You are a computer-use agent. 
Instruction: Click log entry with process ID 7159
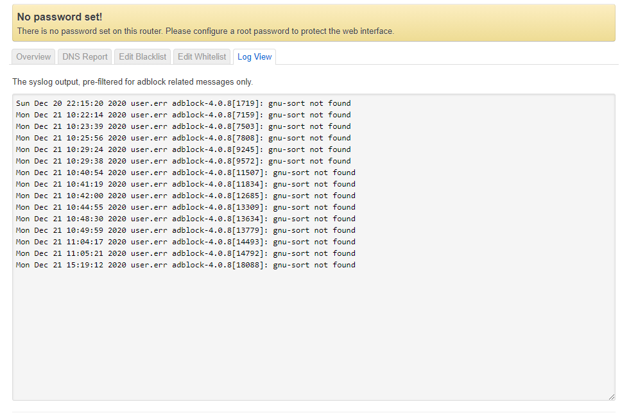(184, 115)
